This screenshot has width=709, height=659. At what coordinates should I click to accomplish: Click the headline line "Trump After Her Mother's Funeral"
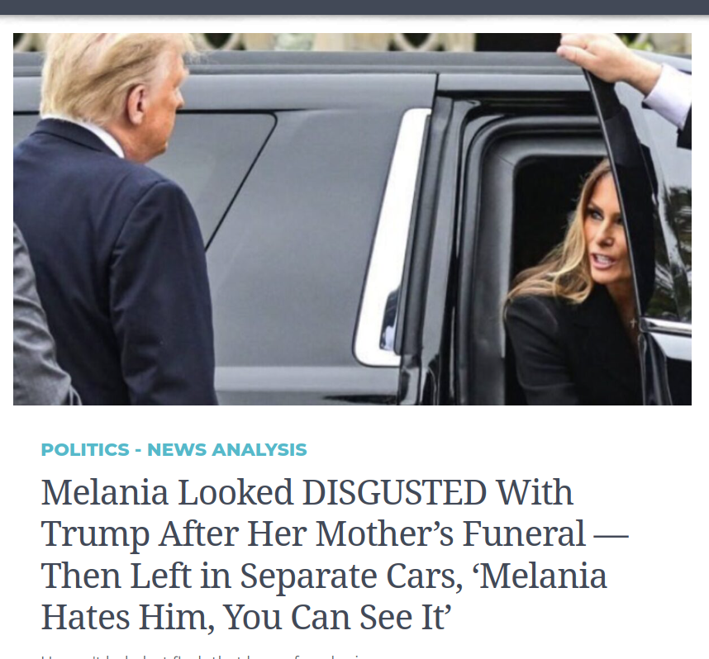(x=313, y=533)
